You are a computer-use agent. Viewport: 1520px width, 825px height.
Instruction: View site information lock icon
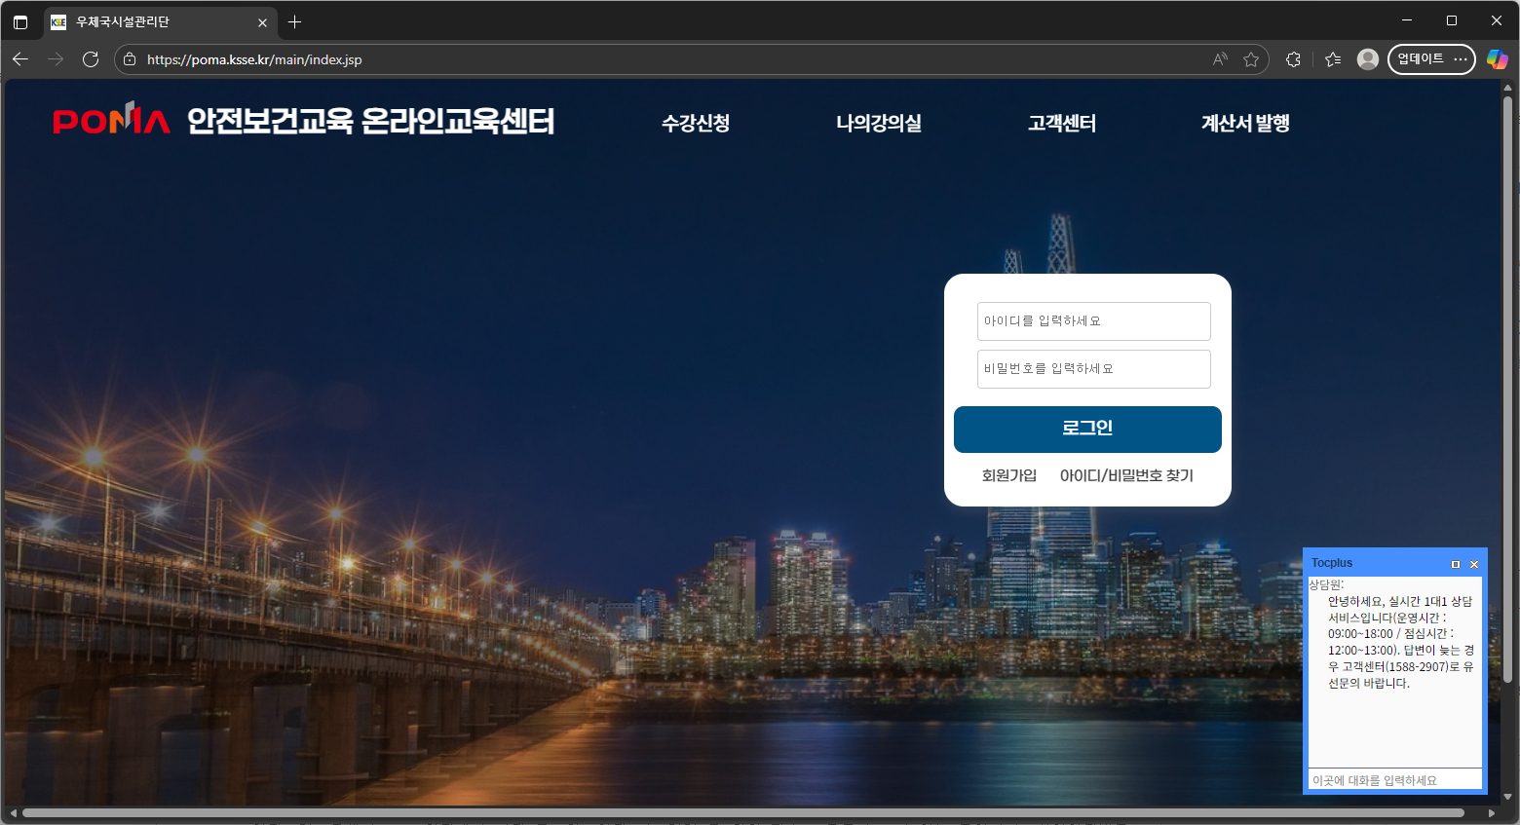coord(130,59)
